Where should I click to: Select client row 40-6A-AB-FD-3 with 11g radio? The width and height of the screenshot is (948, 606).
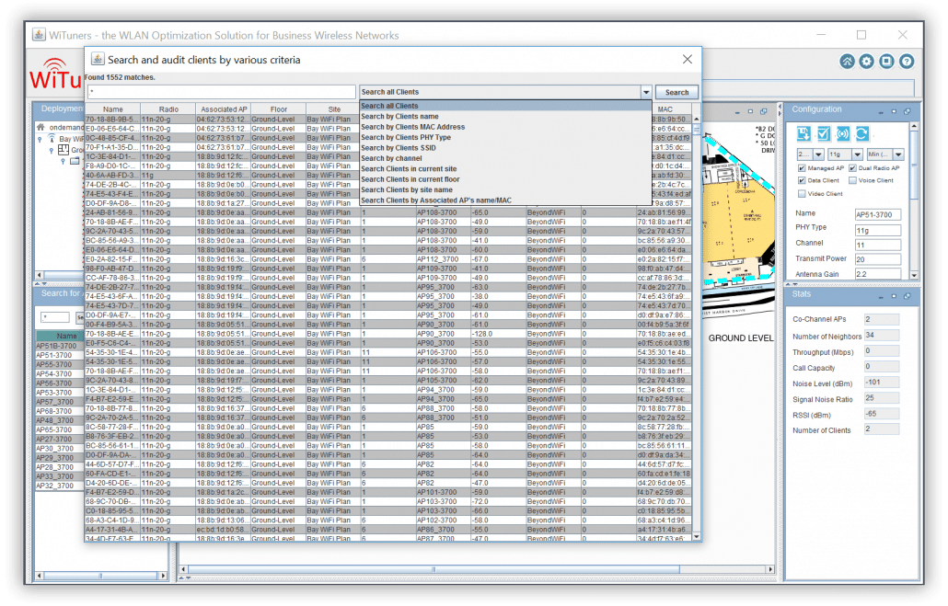388,176
